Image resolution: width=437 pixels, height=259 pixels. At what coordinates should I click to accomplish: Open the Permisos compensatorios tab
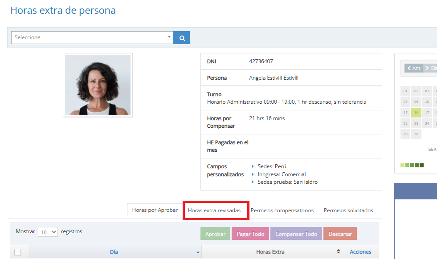coord(282,210)
